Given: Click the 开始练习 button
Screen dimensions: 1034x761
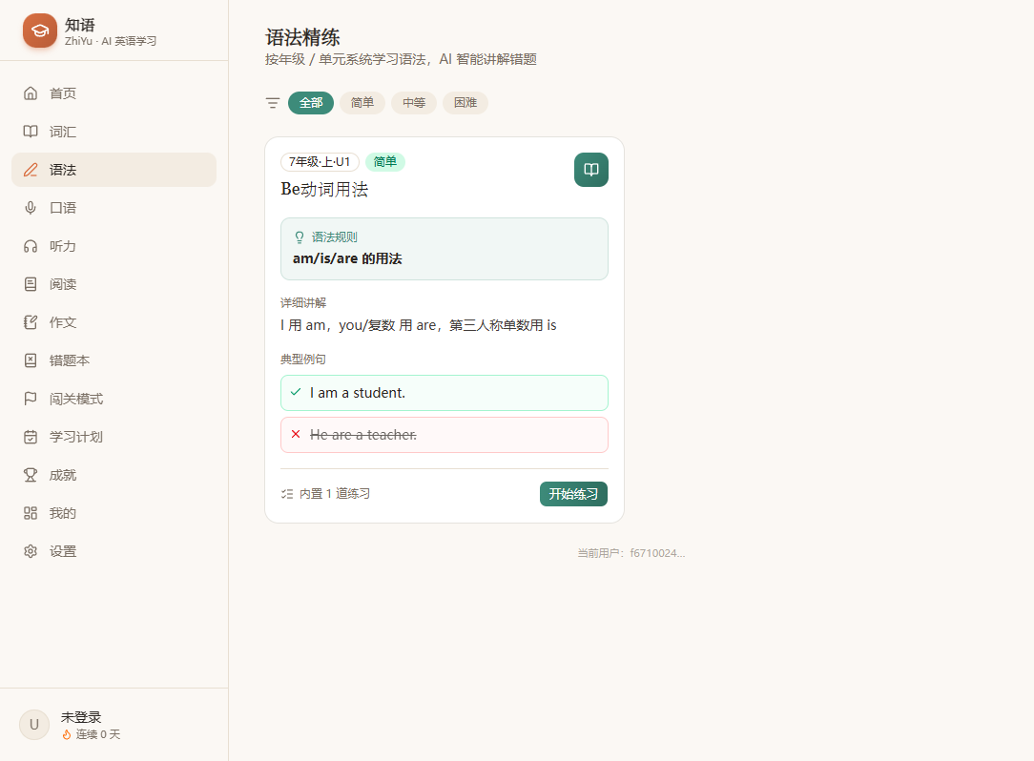Looking at the screenshot, I should click(x=573, y=494).
